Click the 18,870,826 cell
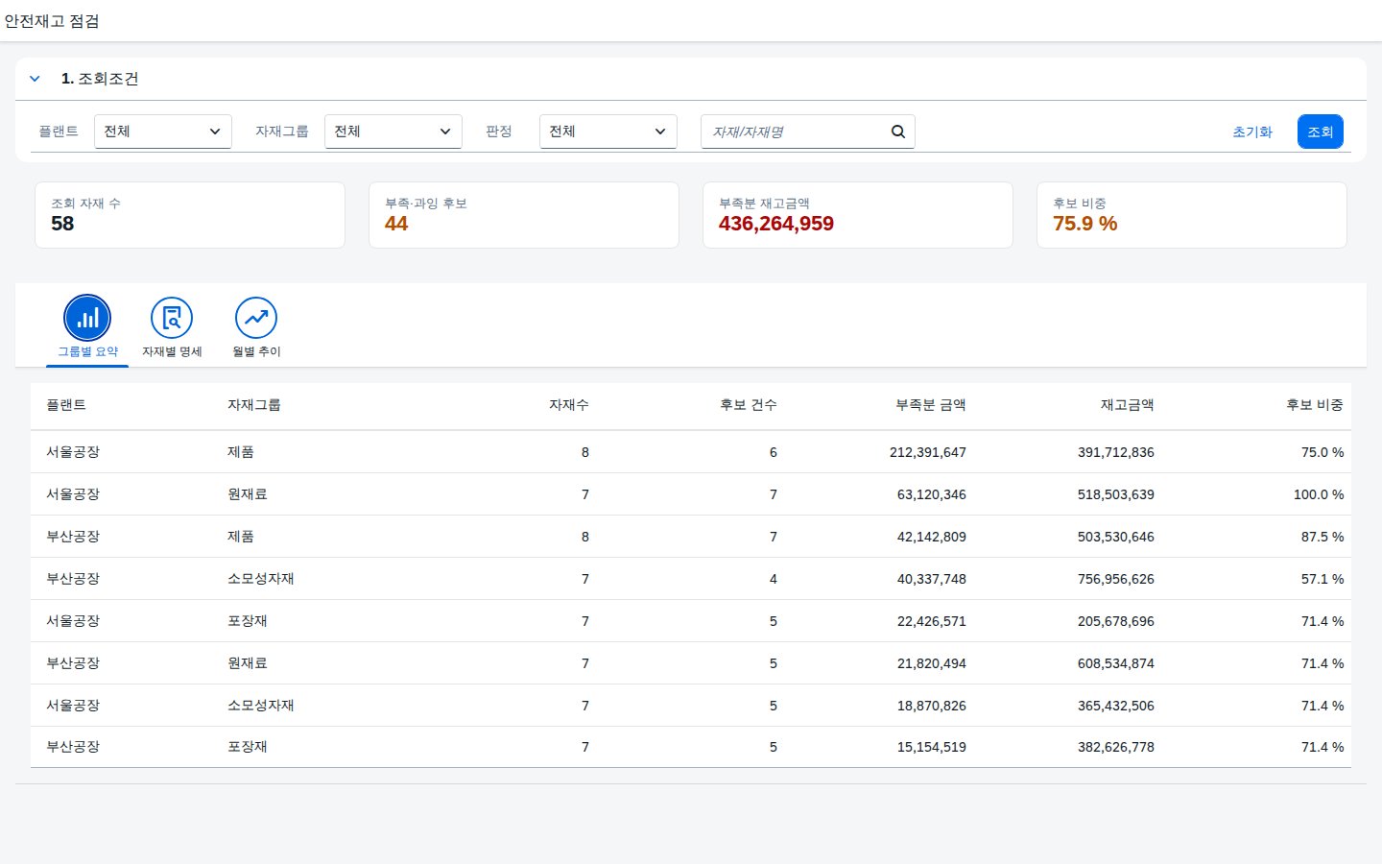Screen dimensions: 1382x864 [x=932, y=706]
